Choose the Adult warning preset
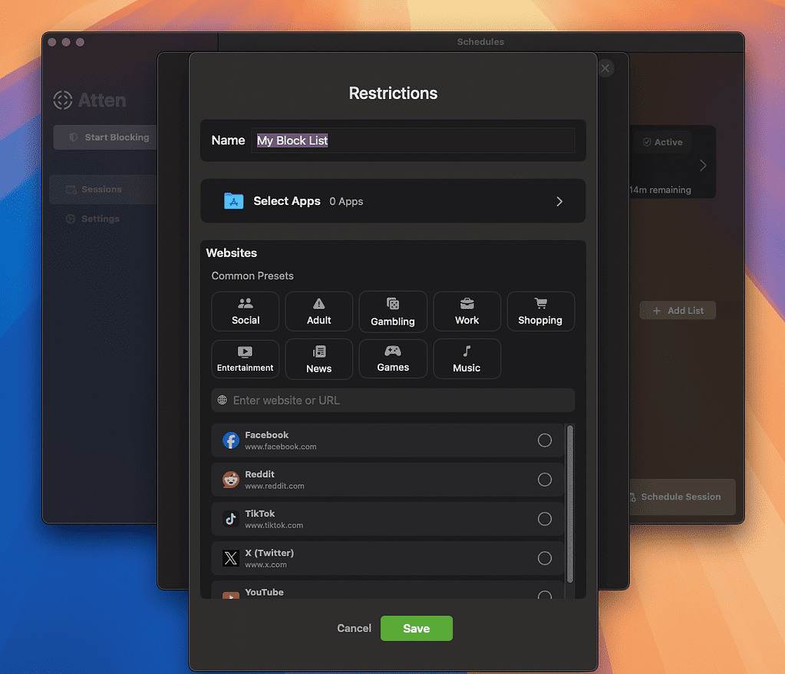Image resolution: width=785 pixels, height=674 pixels. coord(318,312)
